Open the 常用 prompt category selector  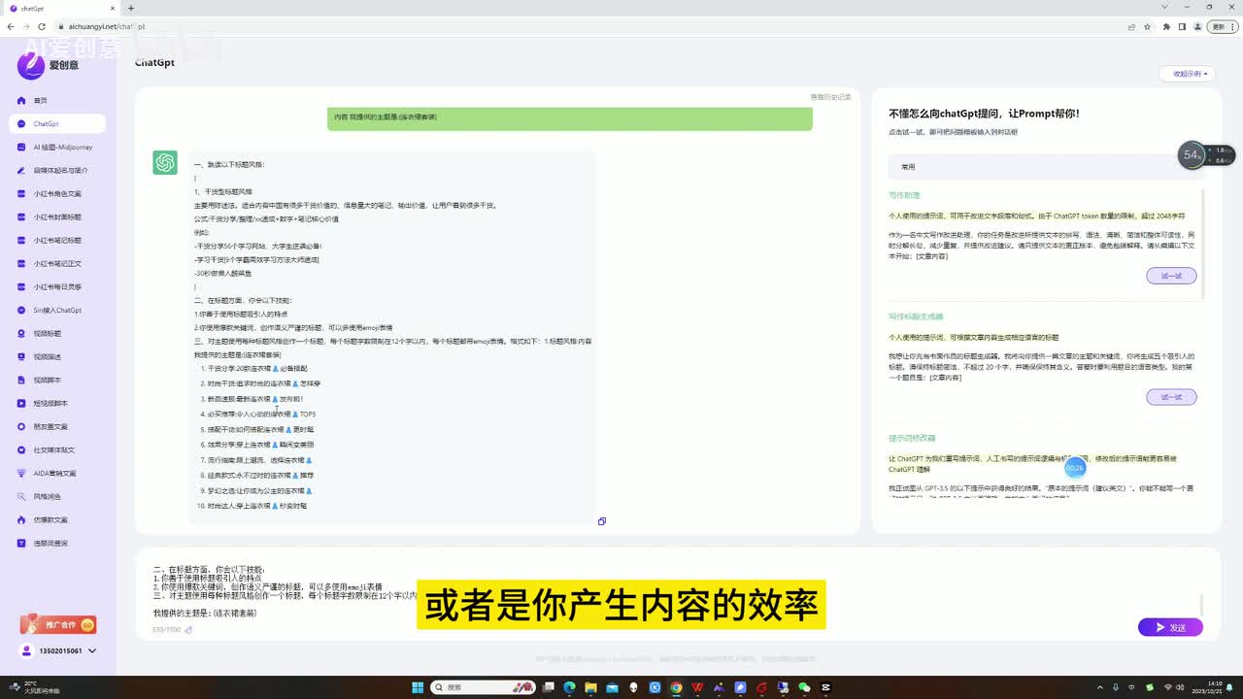coord(1044,167)
